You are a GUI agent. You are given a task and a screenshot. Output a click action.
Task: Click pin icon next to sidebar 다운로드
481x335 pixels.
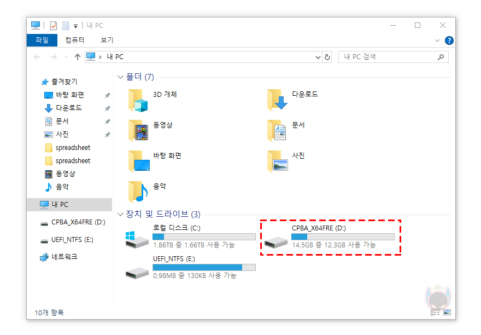coord(107,108)
